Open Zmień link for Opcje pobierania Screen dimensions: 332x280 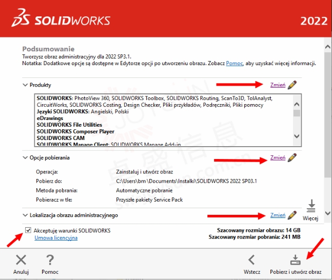pos(278,158)
